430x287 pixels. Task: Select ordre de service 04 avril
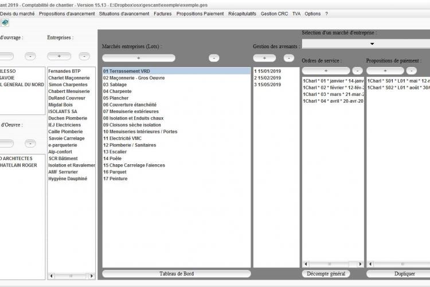click(333, 101)
